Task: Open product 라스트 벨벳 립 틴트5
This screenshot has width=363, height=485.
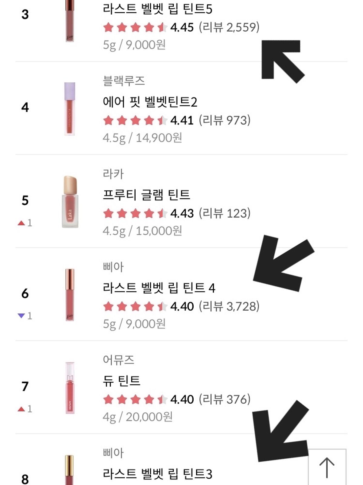Action: pyautogui.click(x=157, y=9)
